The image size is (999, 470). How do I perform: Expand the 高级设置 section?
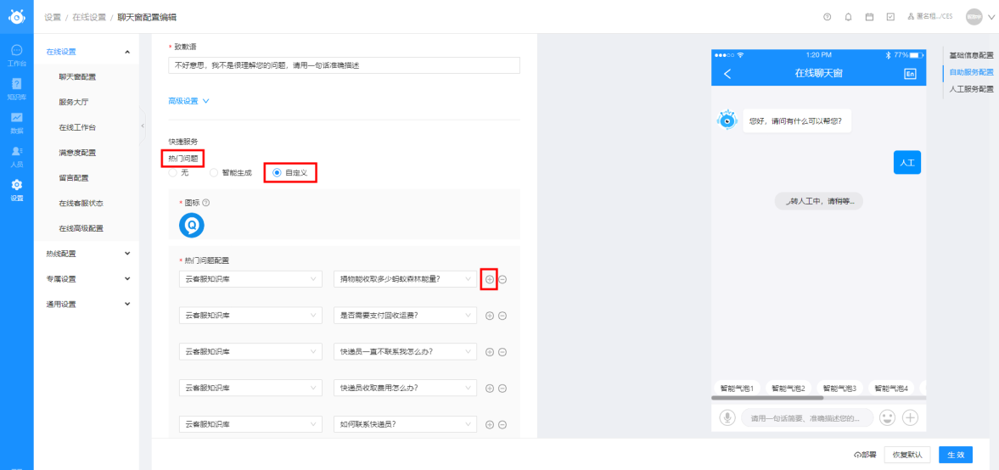click(188, 101)
